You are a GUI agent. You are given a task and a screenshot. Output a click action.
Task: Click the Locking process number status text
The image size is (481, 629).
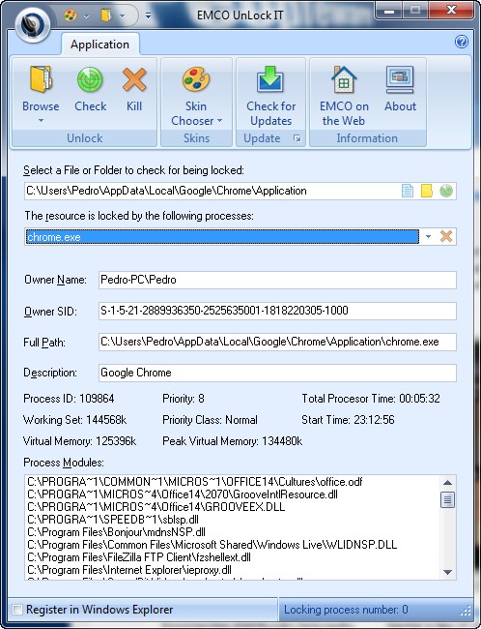(x=346, y=610)
